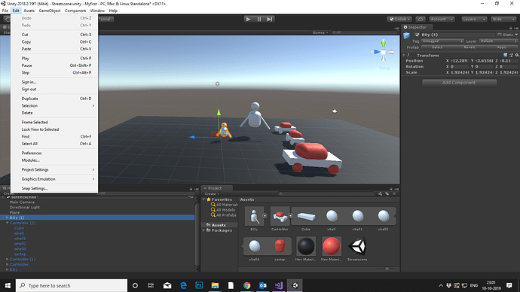This screenshot has width=520, height=292.
Task: Open the GameObject menu
Action: [50, 11]
